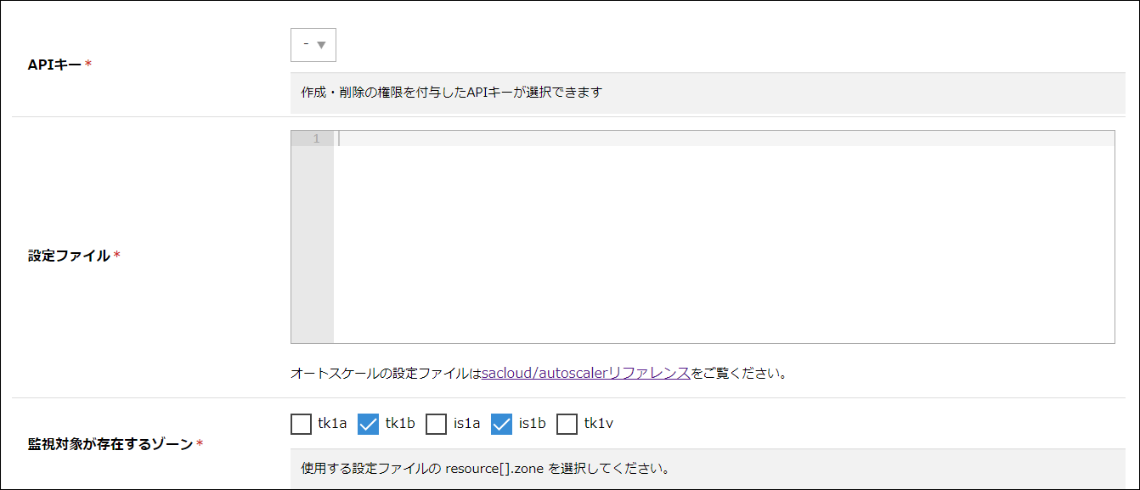Click the first line of the config editor text area
Image resolution: width=1140 pixels, height=490 pixels.
pyautogui.click(x=595, y=138)
